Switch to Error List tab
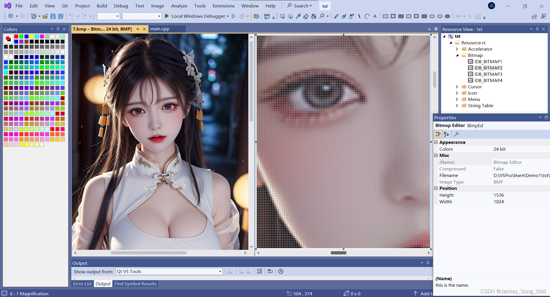The height and width of the screenshot is (297, 550). pos(82,284)
